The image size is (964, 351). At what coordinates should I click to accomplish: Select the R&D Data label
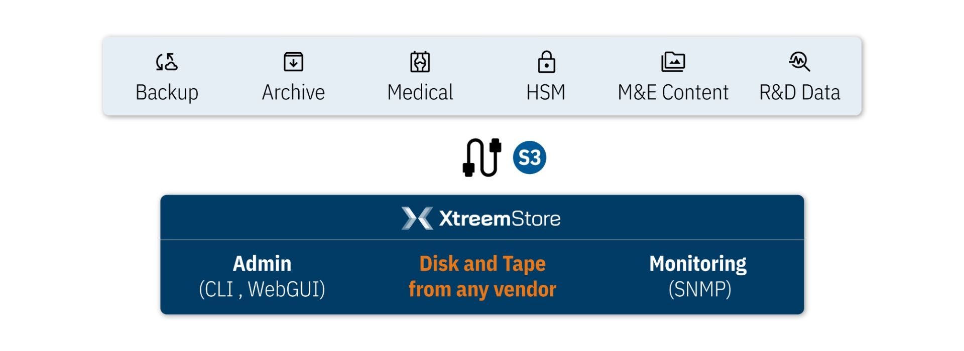[799, 93]
